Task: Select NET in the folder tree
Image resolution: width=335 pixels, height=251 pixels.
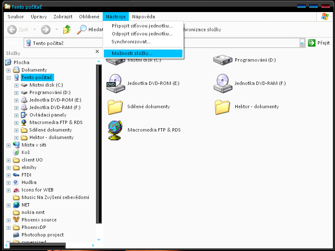Action: click(x=25, y=205)
